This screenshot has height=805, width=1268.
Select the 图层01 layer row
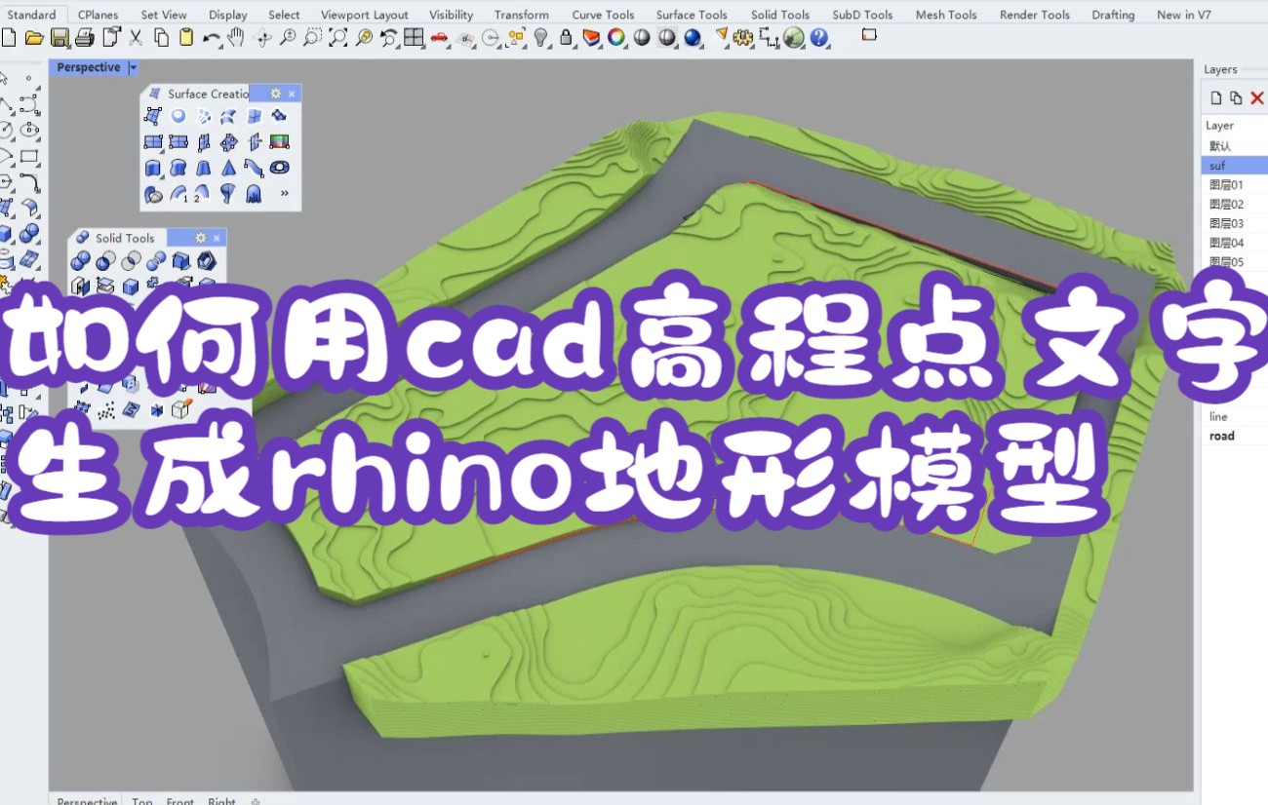coord(1235,185)
